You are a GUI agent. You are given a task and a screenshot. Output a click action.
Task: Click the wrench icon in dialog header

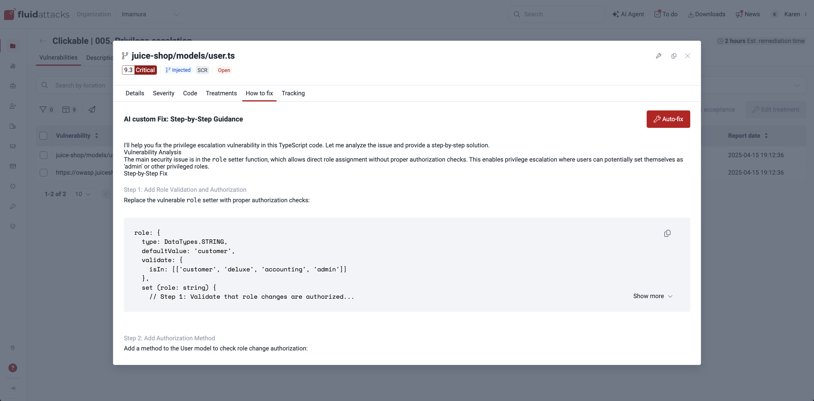(659, 56)
